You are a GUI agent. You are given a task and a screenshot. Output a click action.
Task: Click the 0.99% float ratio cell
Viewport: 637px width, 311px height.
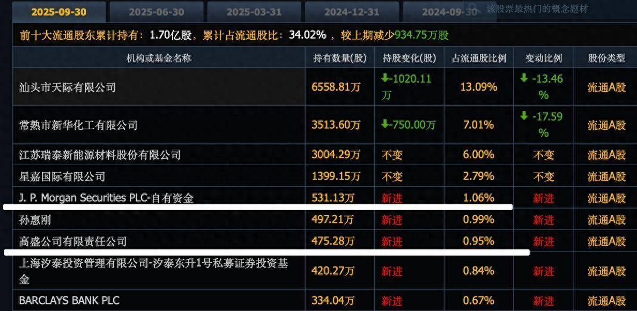479,220
